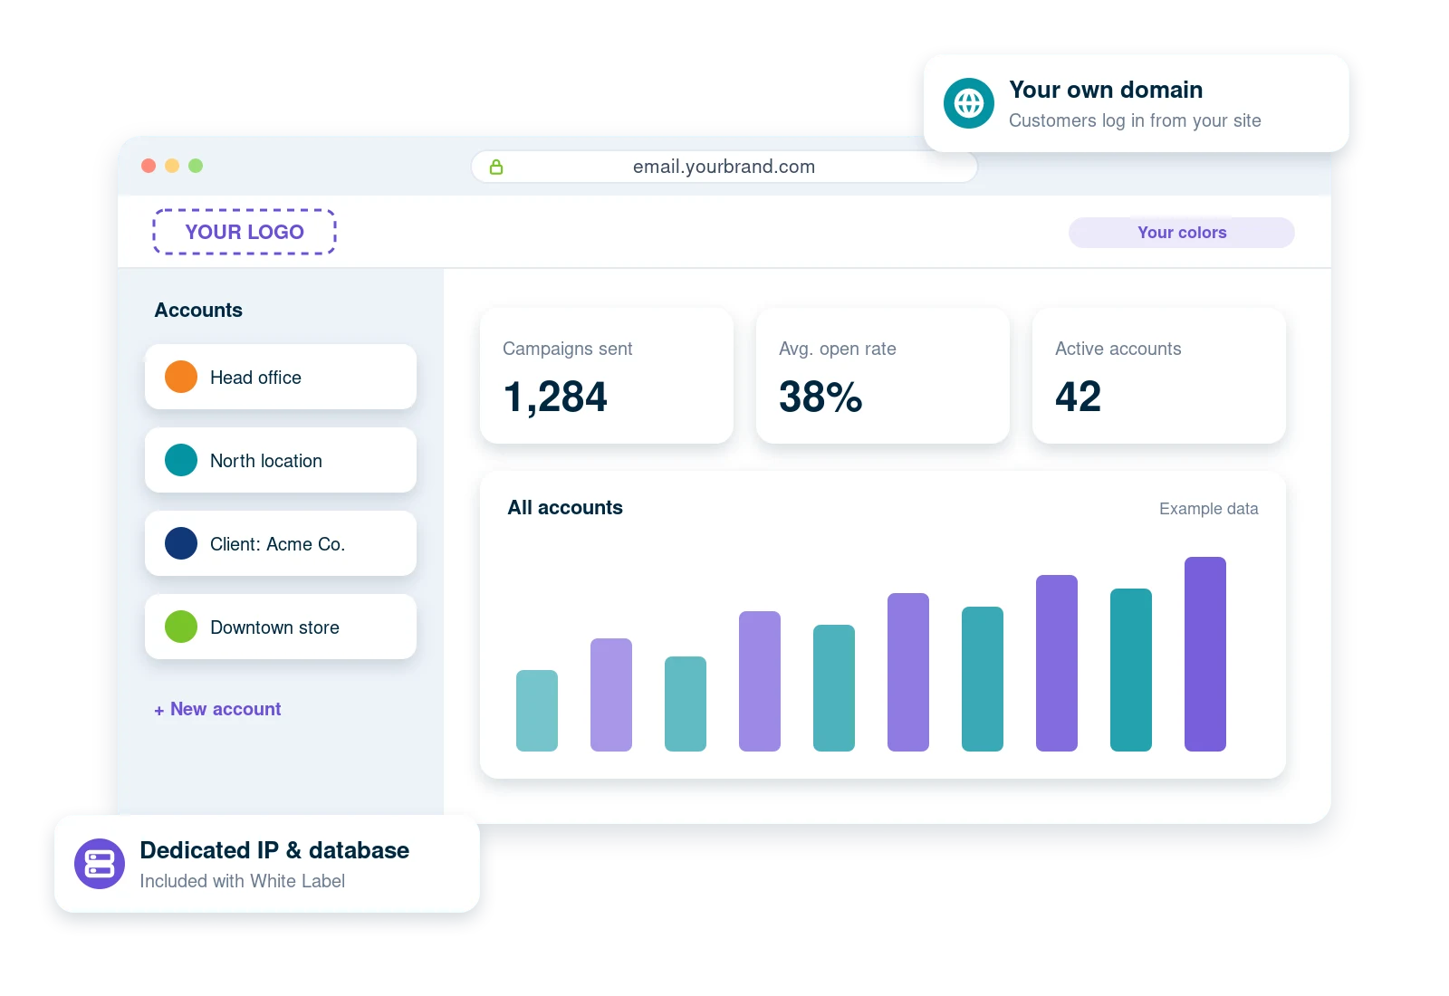
Task: Open the Downtown store account
Action: 281,627
